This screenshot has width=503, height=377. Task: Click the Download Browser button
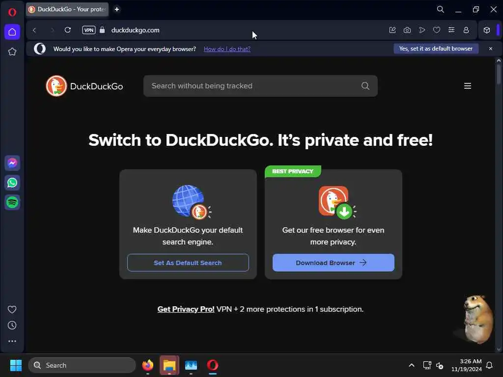pyautogui.click(x=334, y=263)
